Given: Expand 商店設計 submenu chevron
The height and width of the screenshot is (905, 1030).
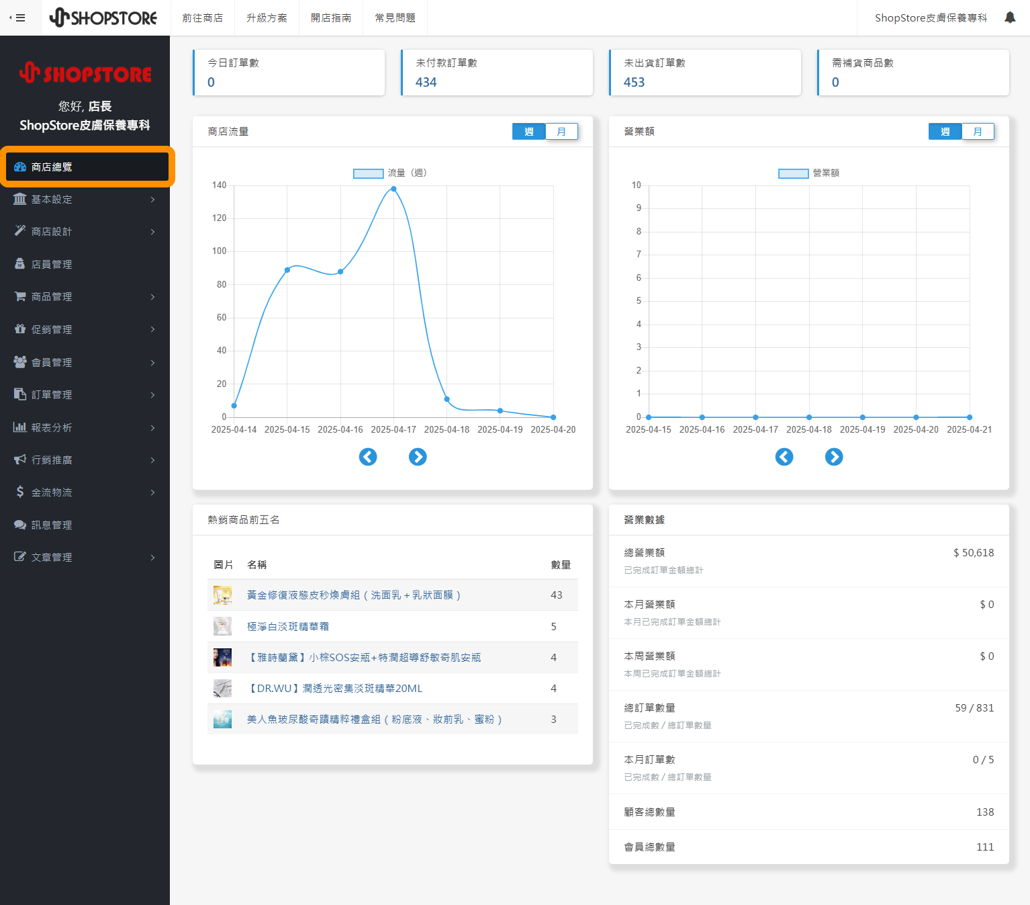Looking at the screenshot, I should (153, 232).
